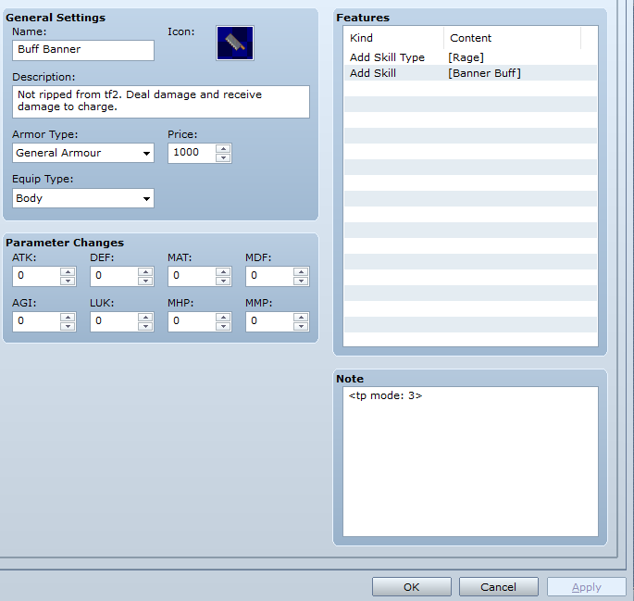Click the MMP number field

[x=269, y=321]
